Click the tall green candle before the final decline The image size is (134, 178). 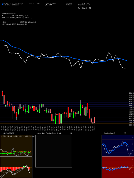coord(81,109)
